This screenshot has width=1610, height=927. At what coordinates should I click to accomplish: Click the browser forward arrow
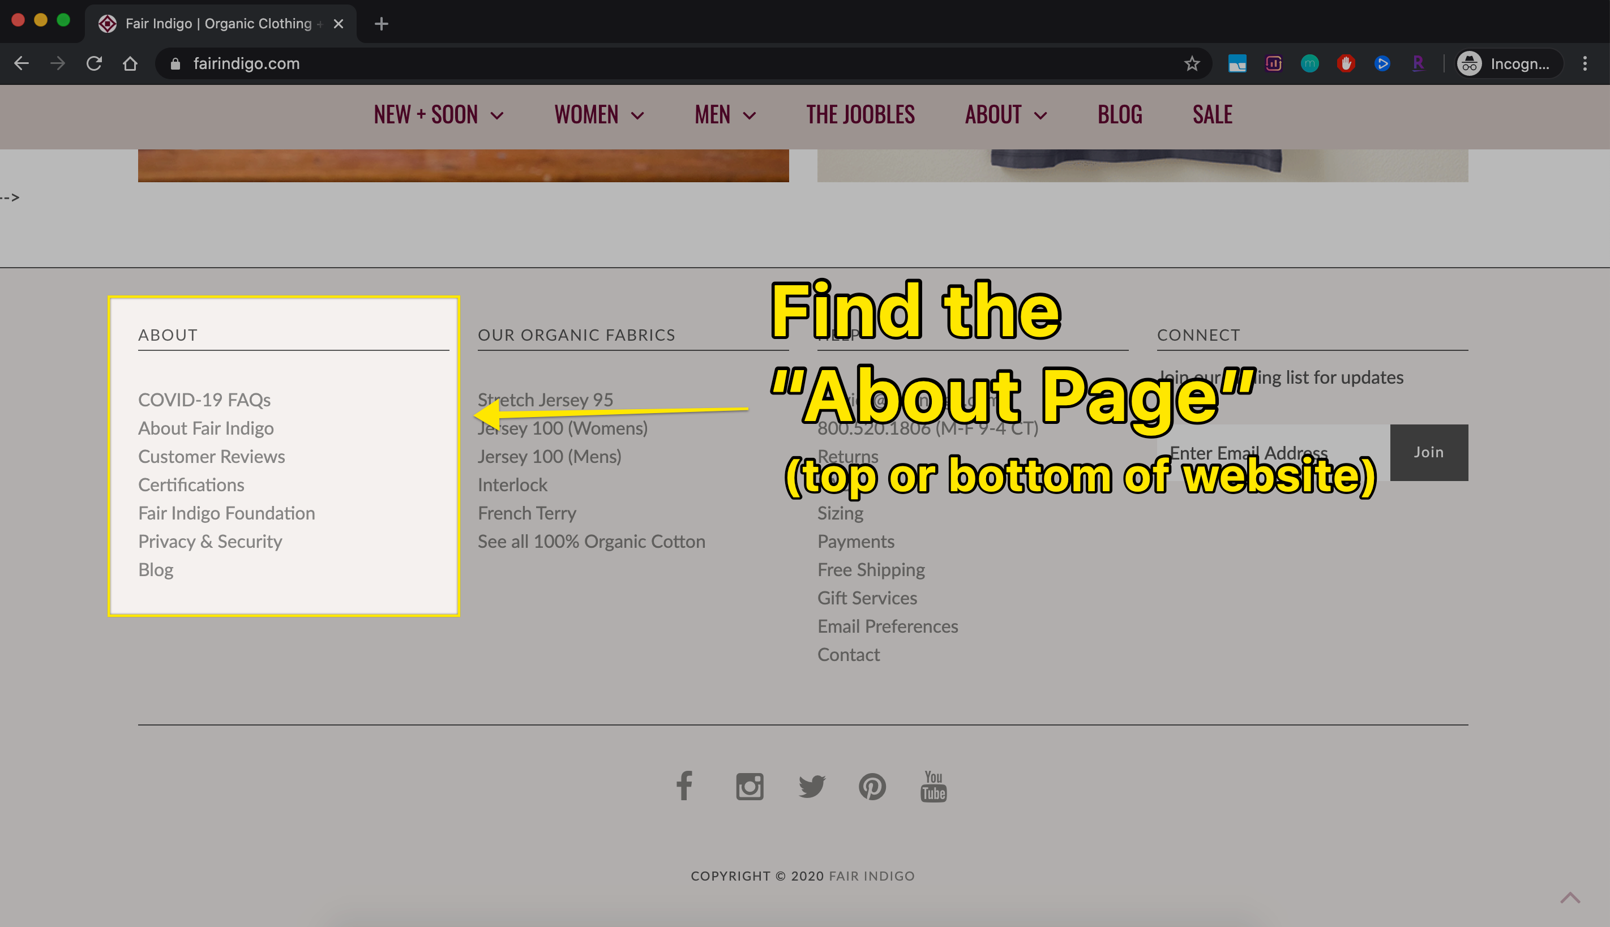(58, 63)
